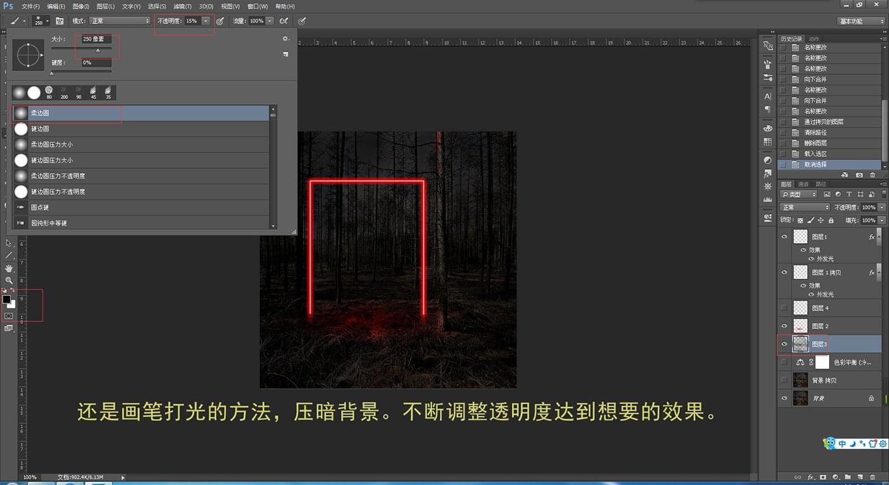Viewport: 889px width, 485px height.
Task: Create new snapshot camera icon in History
Action: (x=859, y=175)
